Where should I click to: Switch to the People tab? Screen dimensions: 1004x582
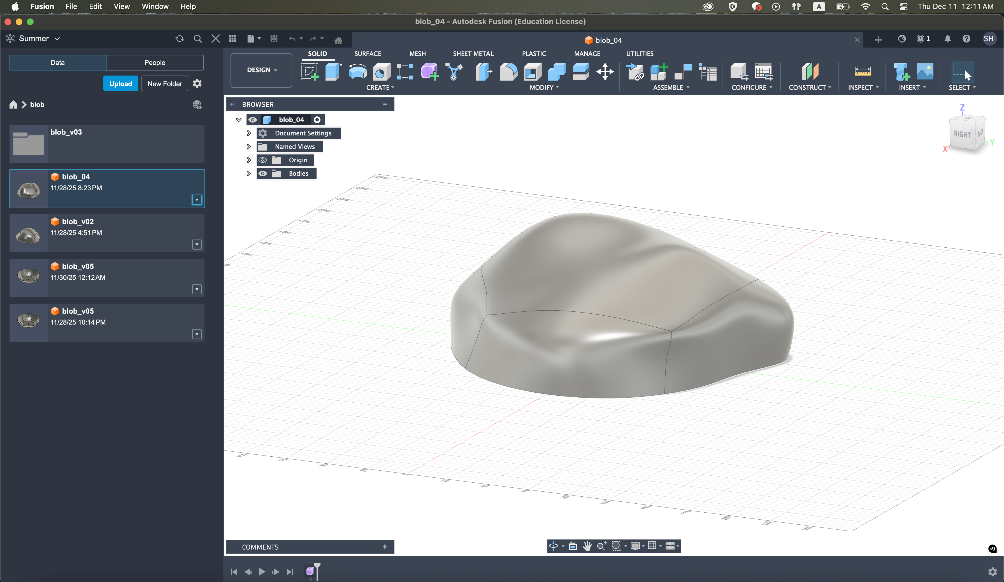155,62
